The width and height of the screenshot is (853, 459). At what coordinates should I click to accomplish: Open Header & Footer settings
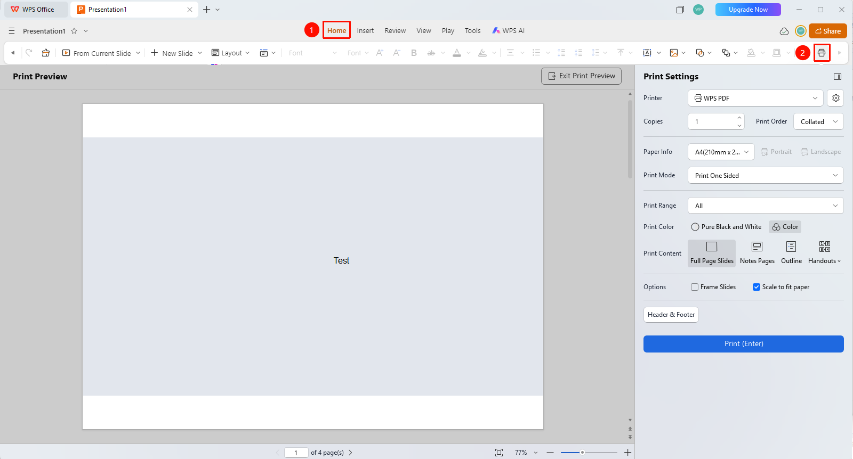[671, 315]
